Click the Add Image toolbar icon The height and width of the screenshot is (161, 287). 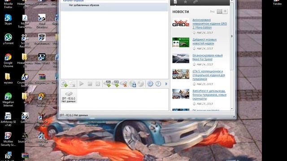[64, 84]
